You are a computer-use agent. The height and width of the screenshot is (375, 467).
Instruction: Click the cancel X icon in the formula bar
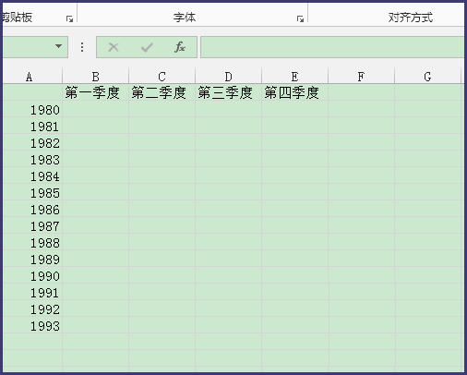coord(114,47)
